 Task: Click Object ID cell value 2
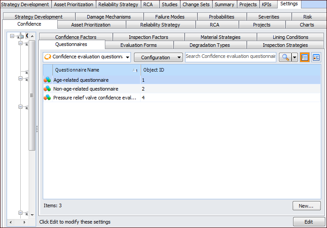point(143,89)
